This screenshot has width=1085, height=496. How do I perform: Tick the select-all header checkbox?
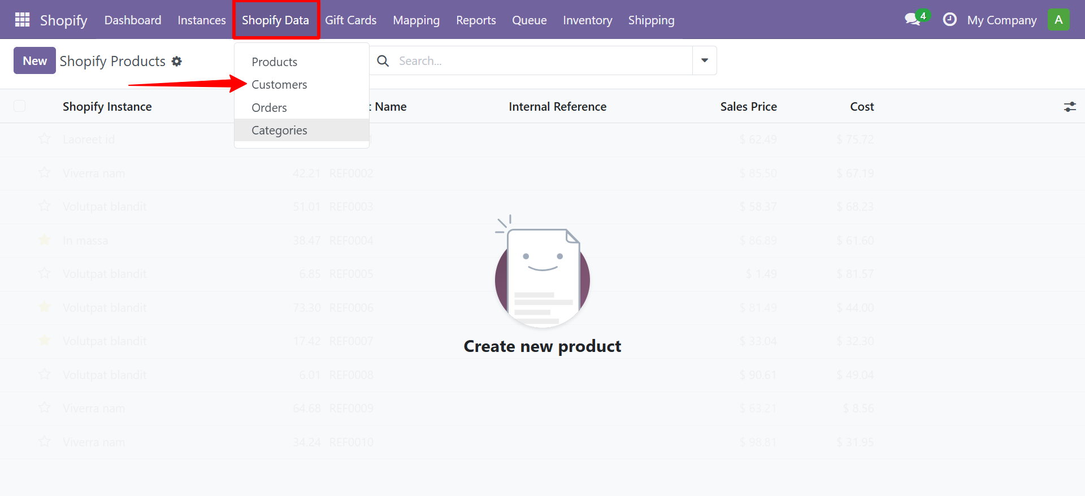(20, 106)
